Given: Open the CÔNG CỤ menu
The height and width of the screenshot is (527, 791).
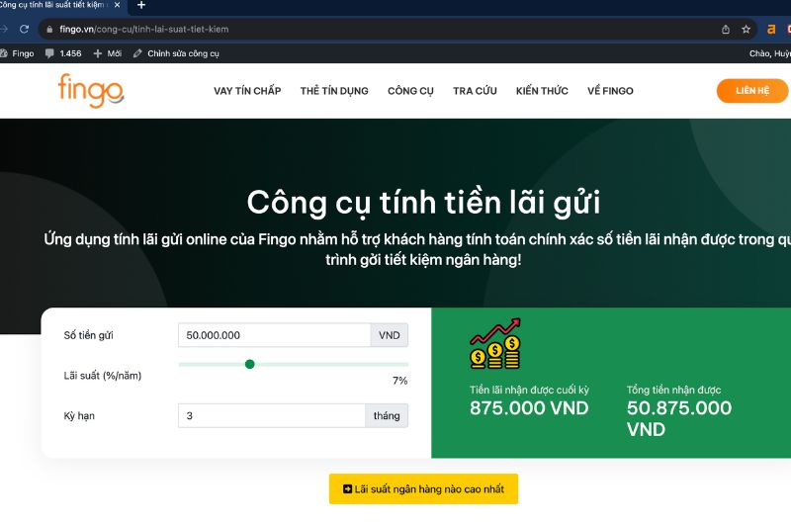Looking at the screenshot, I should 410,91.
